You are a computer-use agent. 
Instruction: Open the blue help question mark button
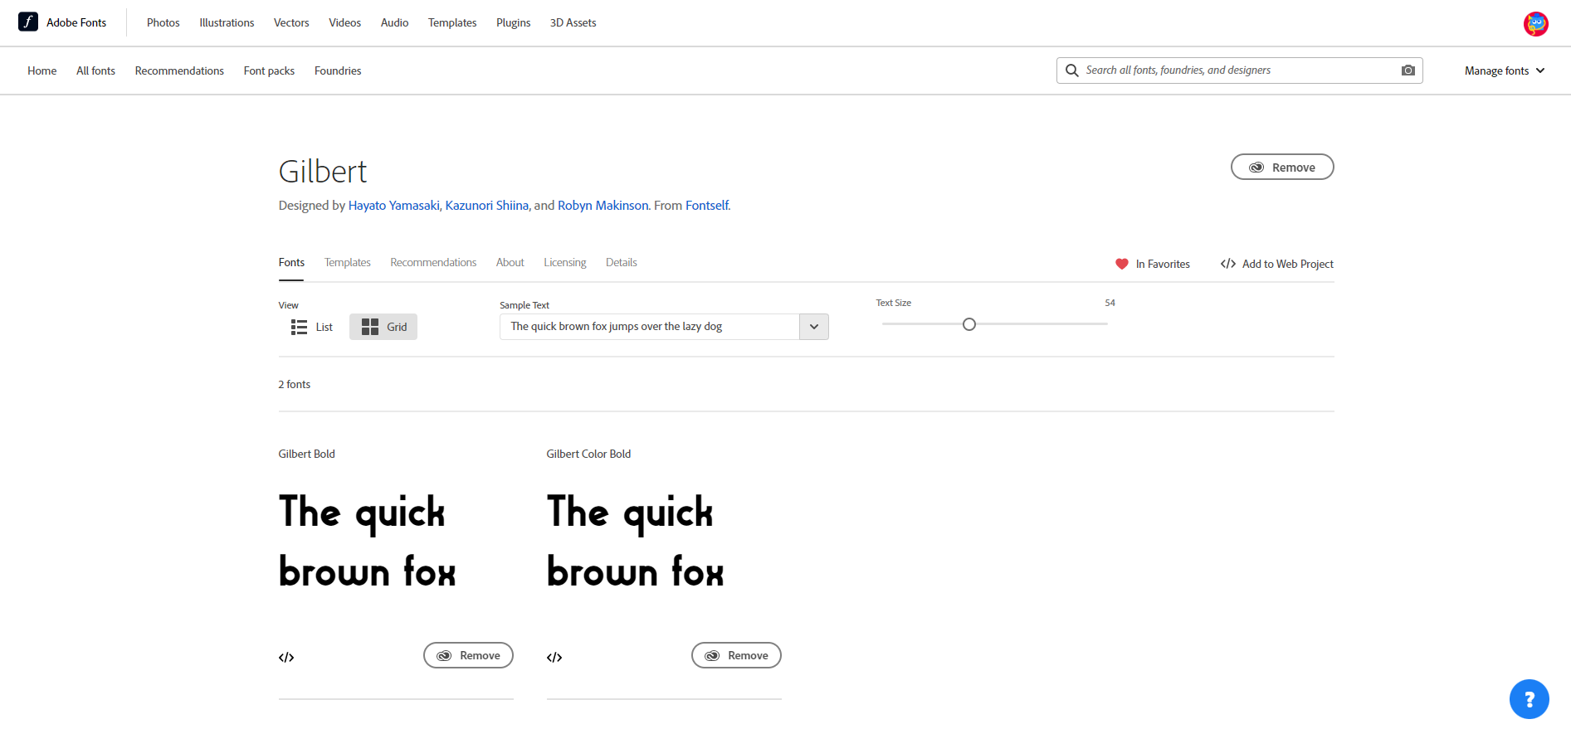coord(1530,699)
